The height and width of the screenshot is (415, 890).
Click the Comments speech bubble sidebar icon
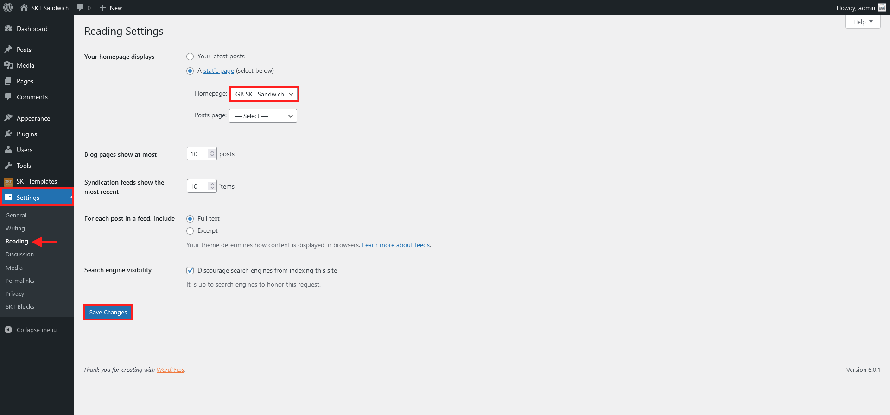[8, 96]
